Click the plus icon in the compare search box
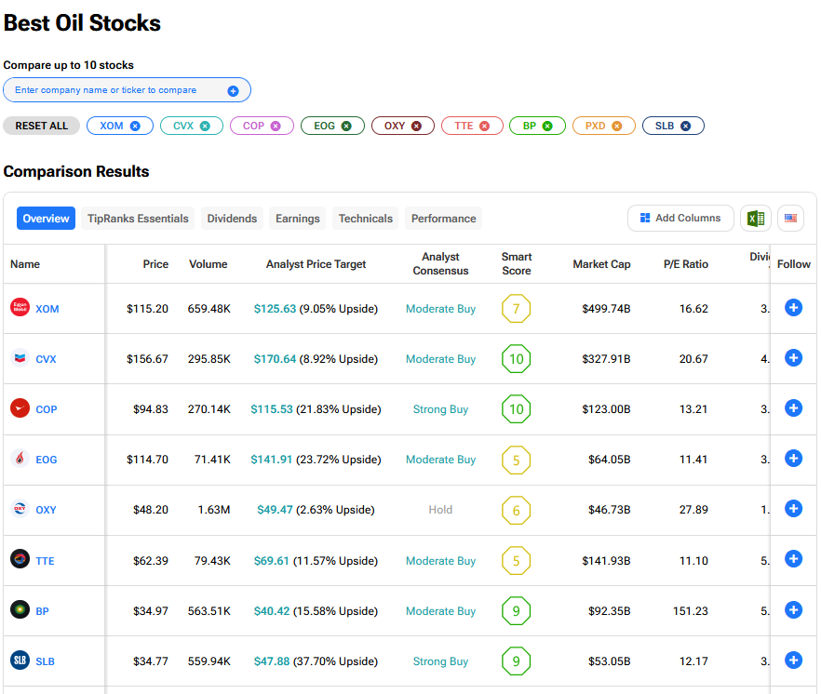Screen dimensions: 821x694 pos(233,91)
